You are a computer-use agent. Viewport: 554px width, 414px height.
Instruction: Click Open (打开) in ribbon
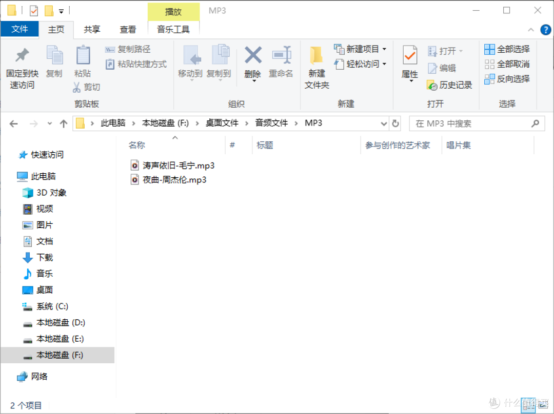click(x=445, y=51)
